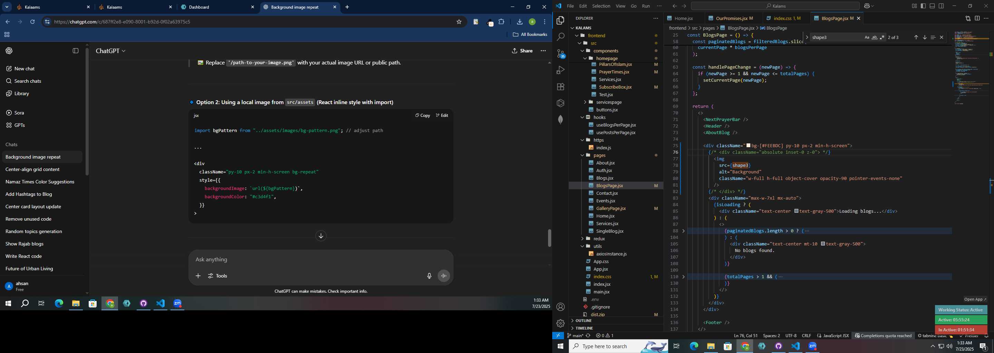Open All Bookmarks in Chrome
Screen dimensions: 994x353
[530, 35]
